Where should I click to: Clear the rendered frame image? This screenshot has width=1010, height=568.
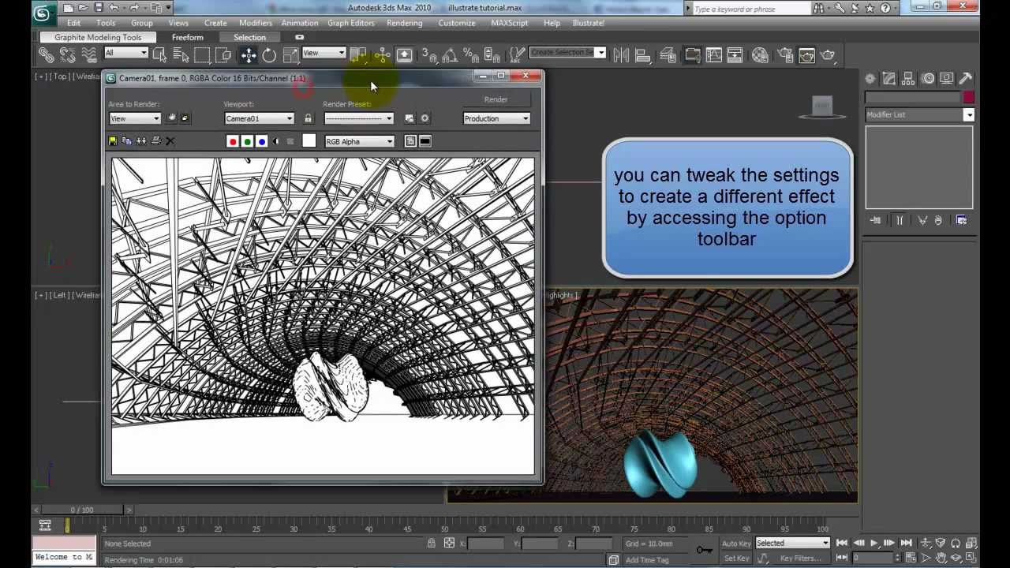[170, 141]
